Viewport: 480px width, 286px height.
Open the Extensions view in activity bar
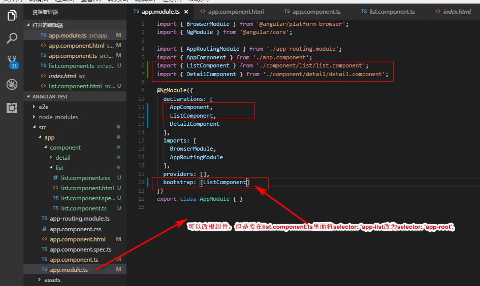pyautogui.click(x=12, y=108)
